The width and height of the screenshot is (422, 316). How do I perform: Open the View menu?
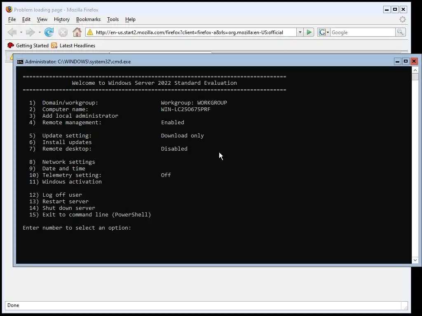tap(42, 19)
